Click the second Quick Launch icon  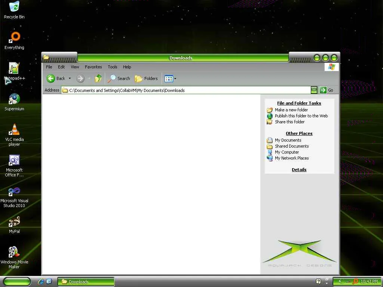tap(49, 281)
